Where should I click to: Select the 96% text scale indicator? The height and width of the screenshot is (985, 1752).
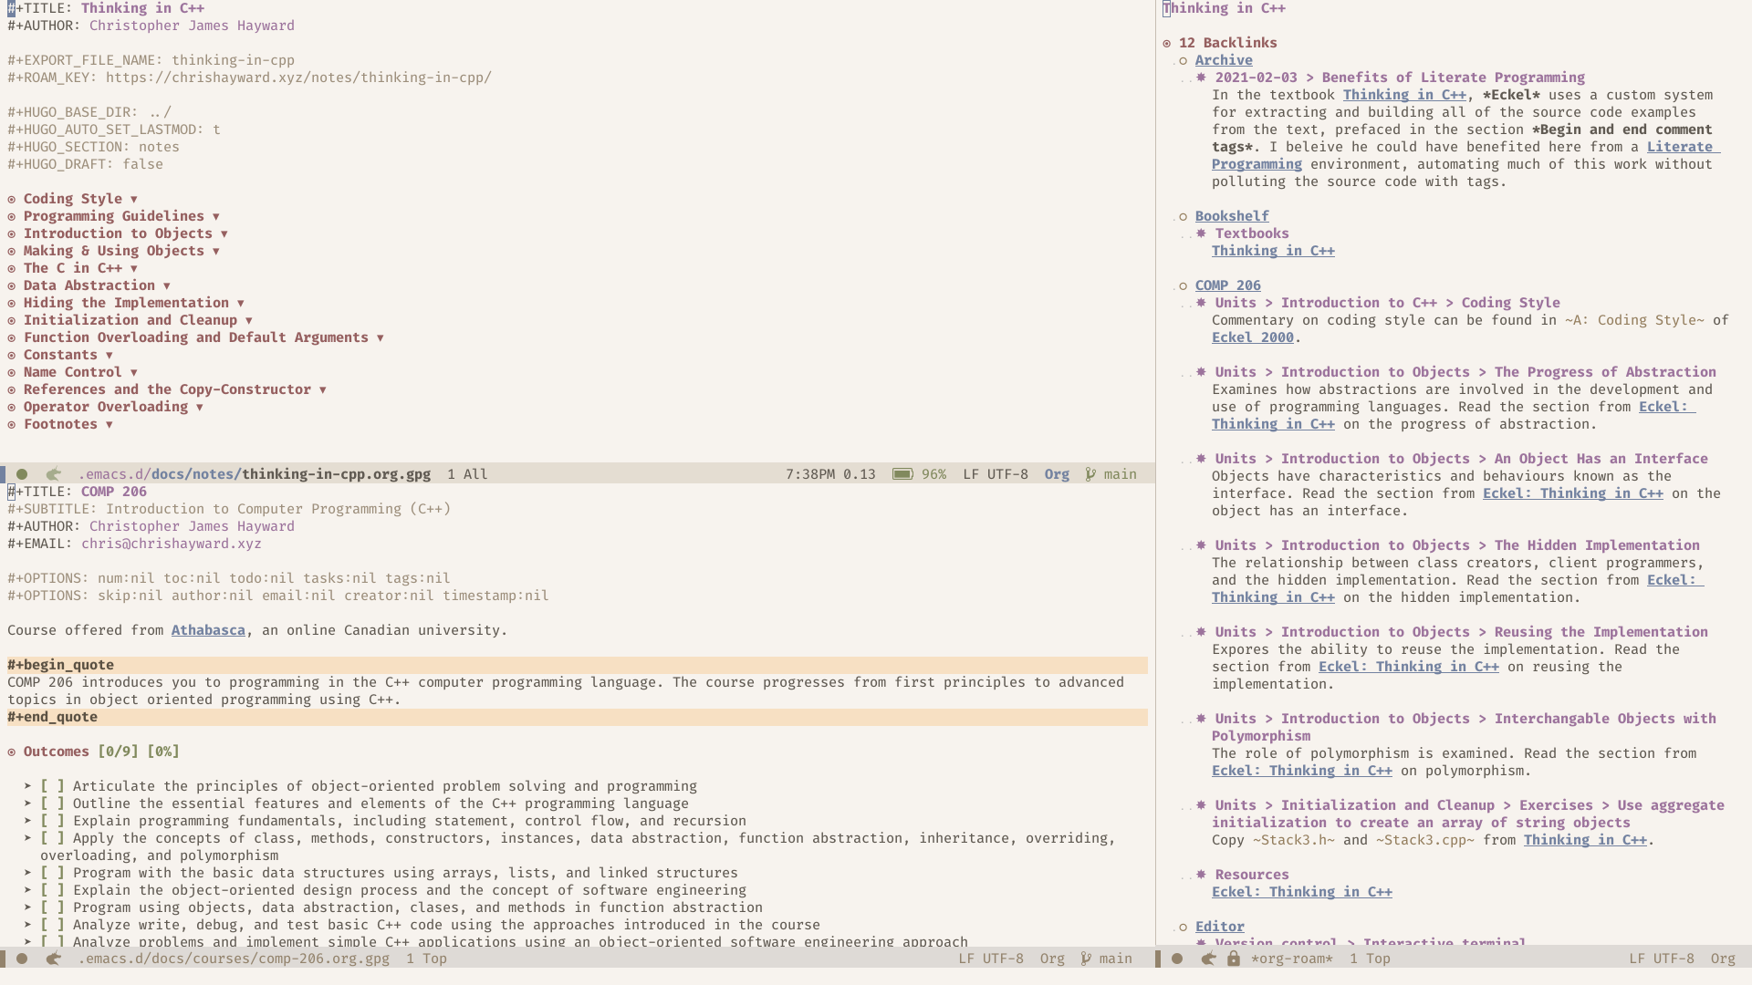(x=935, y=472)
